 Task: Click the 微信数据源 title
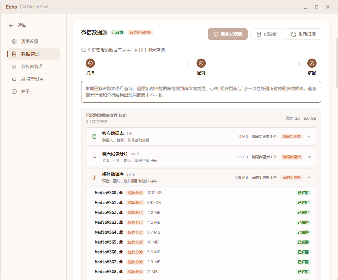pos(94,32)
